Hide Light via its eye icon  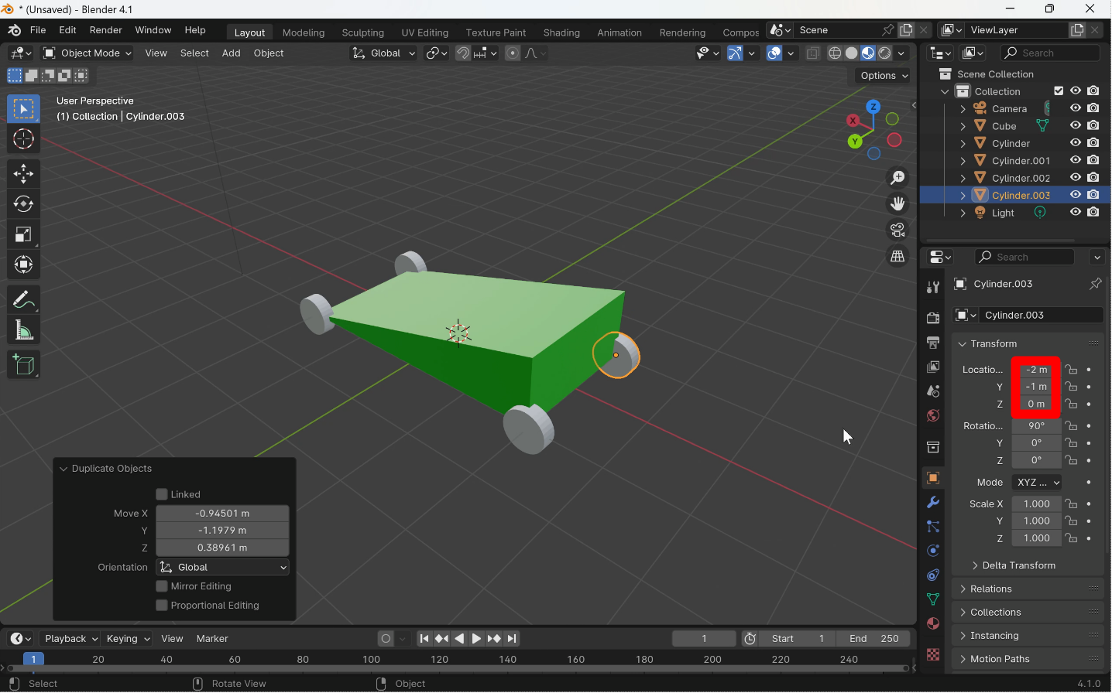pyautogui.click(x=1076, y=212)
